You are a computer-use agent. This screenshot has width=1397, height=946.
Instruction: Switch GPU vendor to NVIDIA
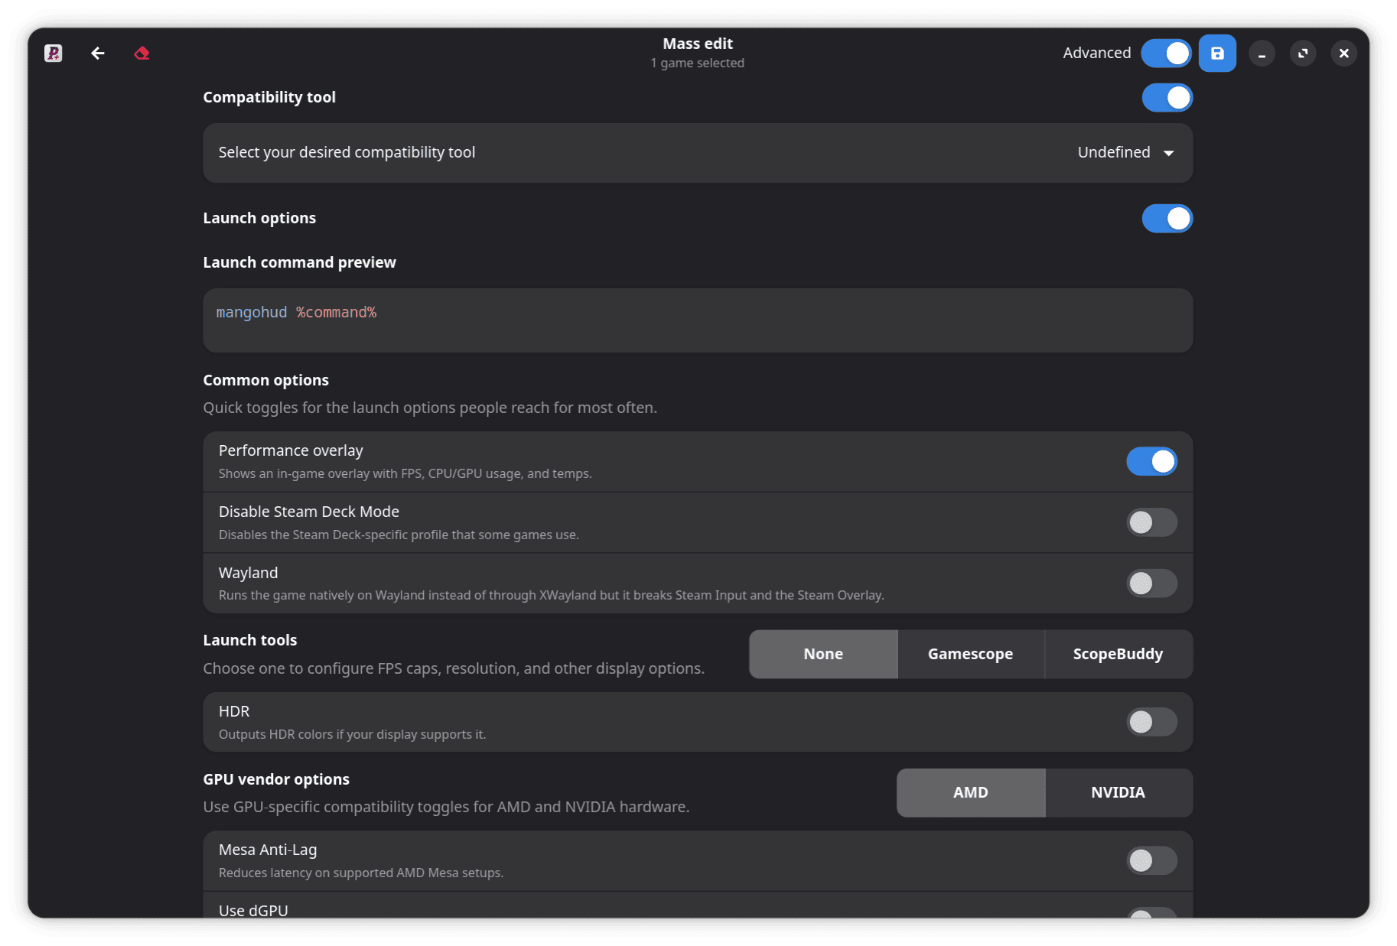pyautogui.click(x=1118, y=792)
